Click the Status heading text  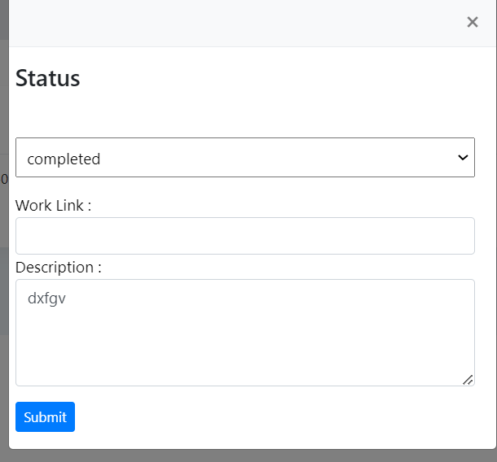pos(48,79)
